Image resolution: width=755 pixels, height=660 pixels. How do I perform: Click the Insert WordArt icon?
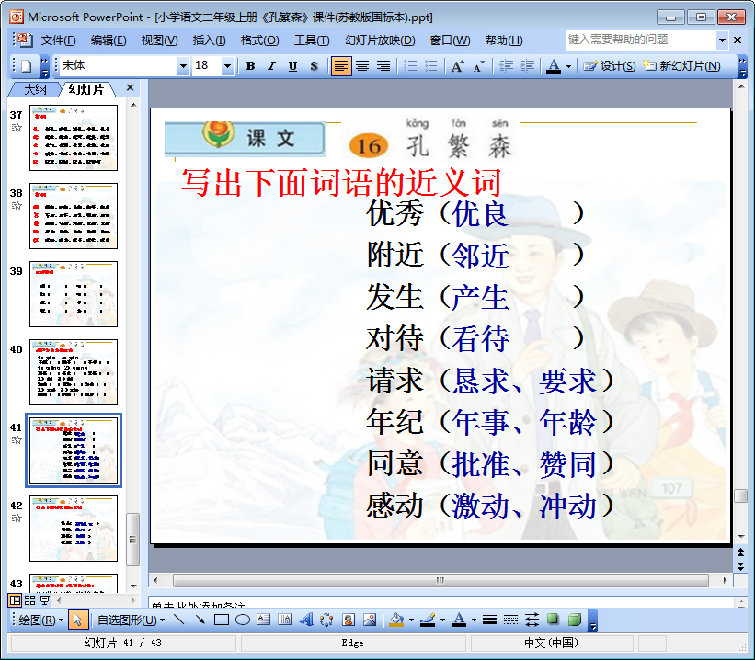[306, 620]
